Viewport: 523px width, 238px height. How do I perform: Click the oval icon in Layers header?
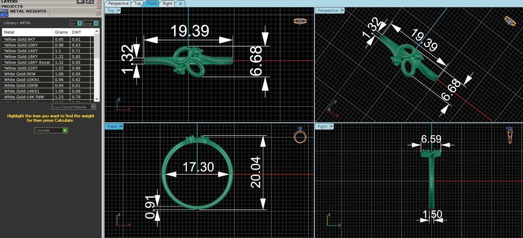pos(80,2)
